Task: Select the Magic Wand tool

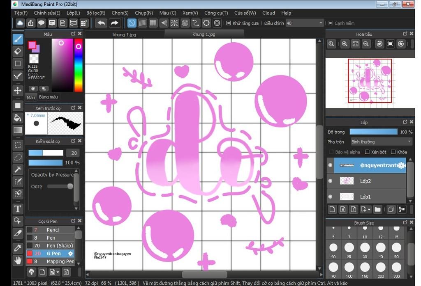Action: (18, 169)
